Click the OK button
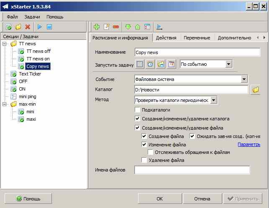 [159, 199]
